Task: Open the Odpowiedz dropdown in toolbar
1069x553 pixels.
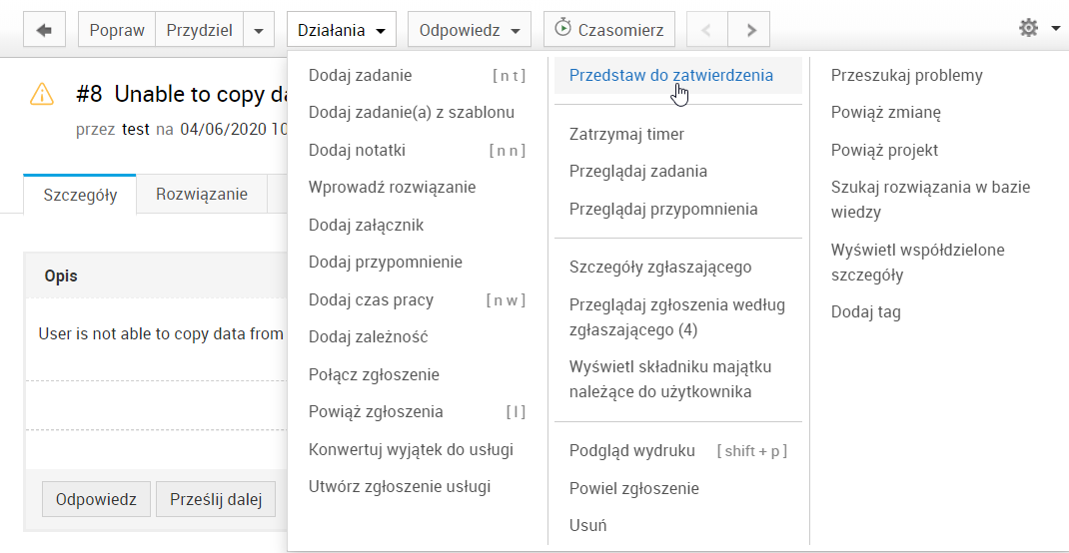Action: (x=470, y=30)
